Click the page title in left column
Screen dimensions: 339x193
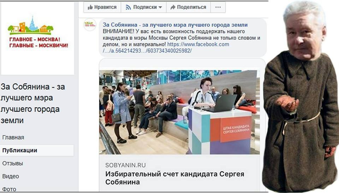click(33, 104)
